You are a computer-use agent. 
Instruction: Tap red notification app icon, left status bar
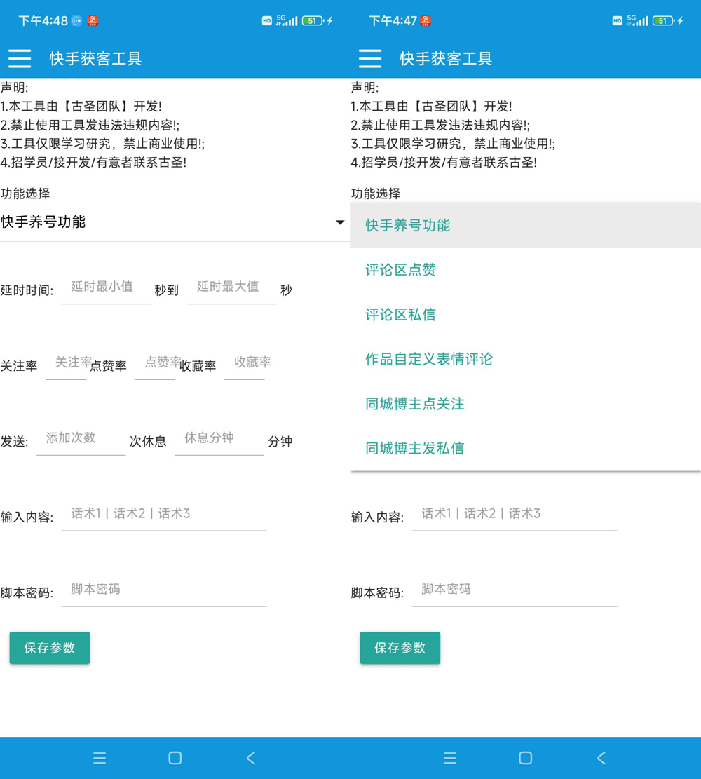(x=93, y=21)
